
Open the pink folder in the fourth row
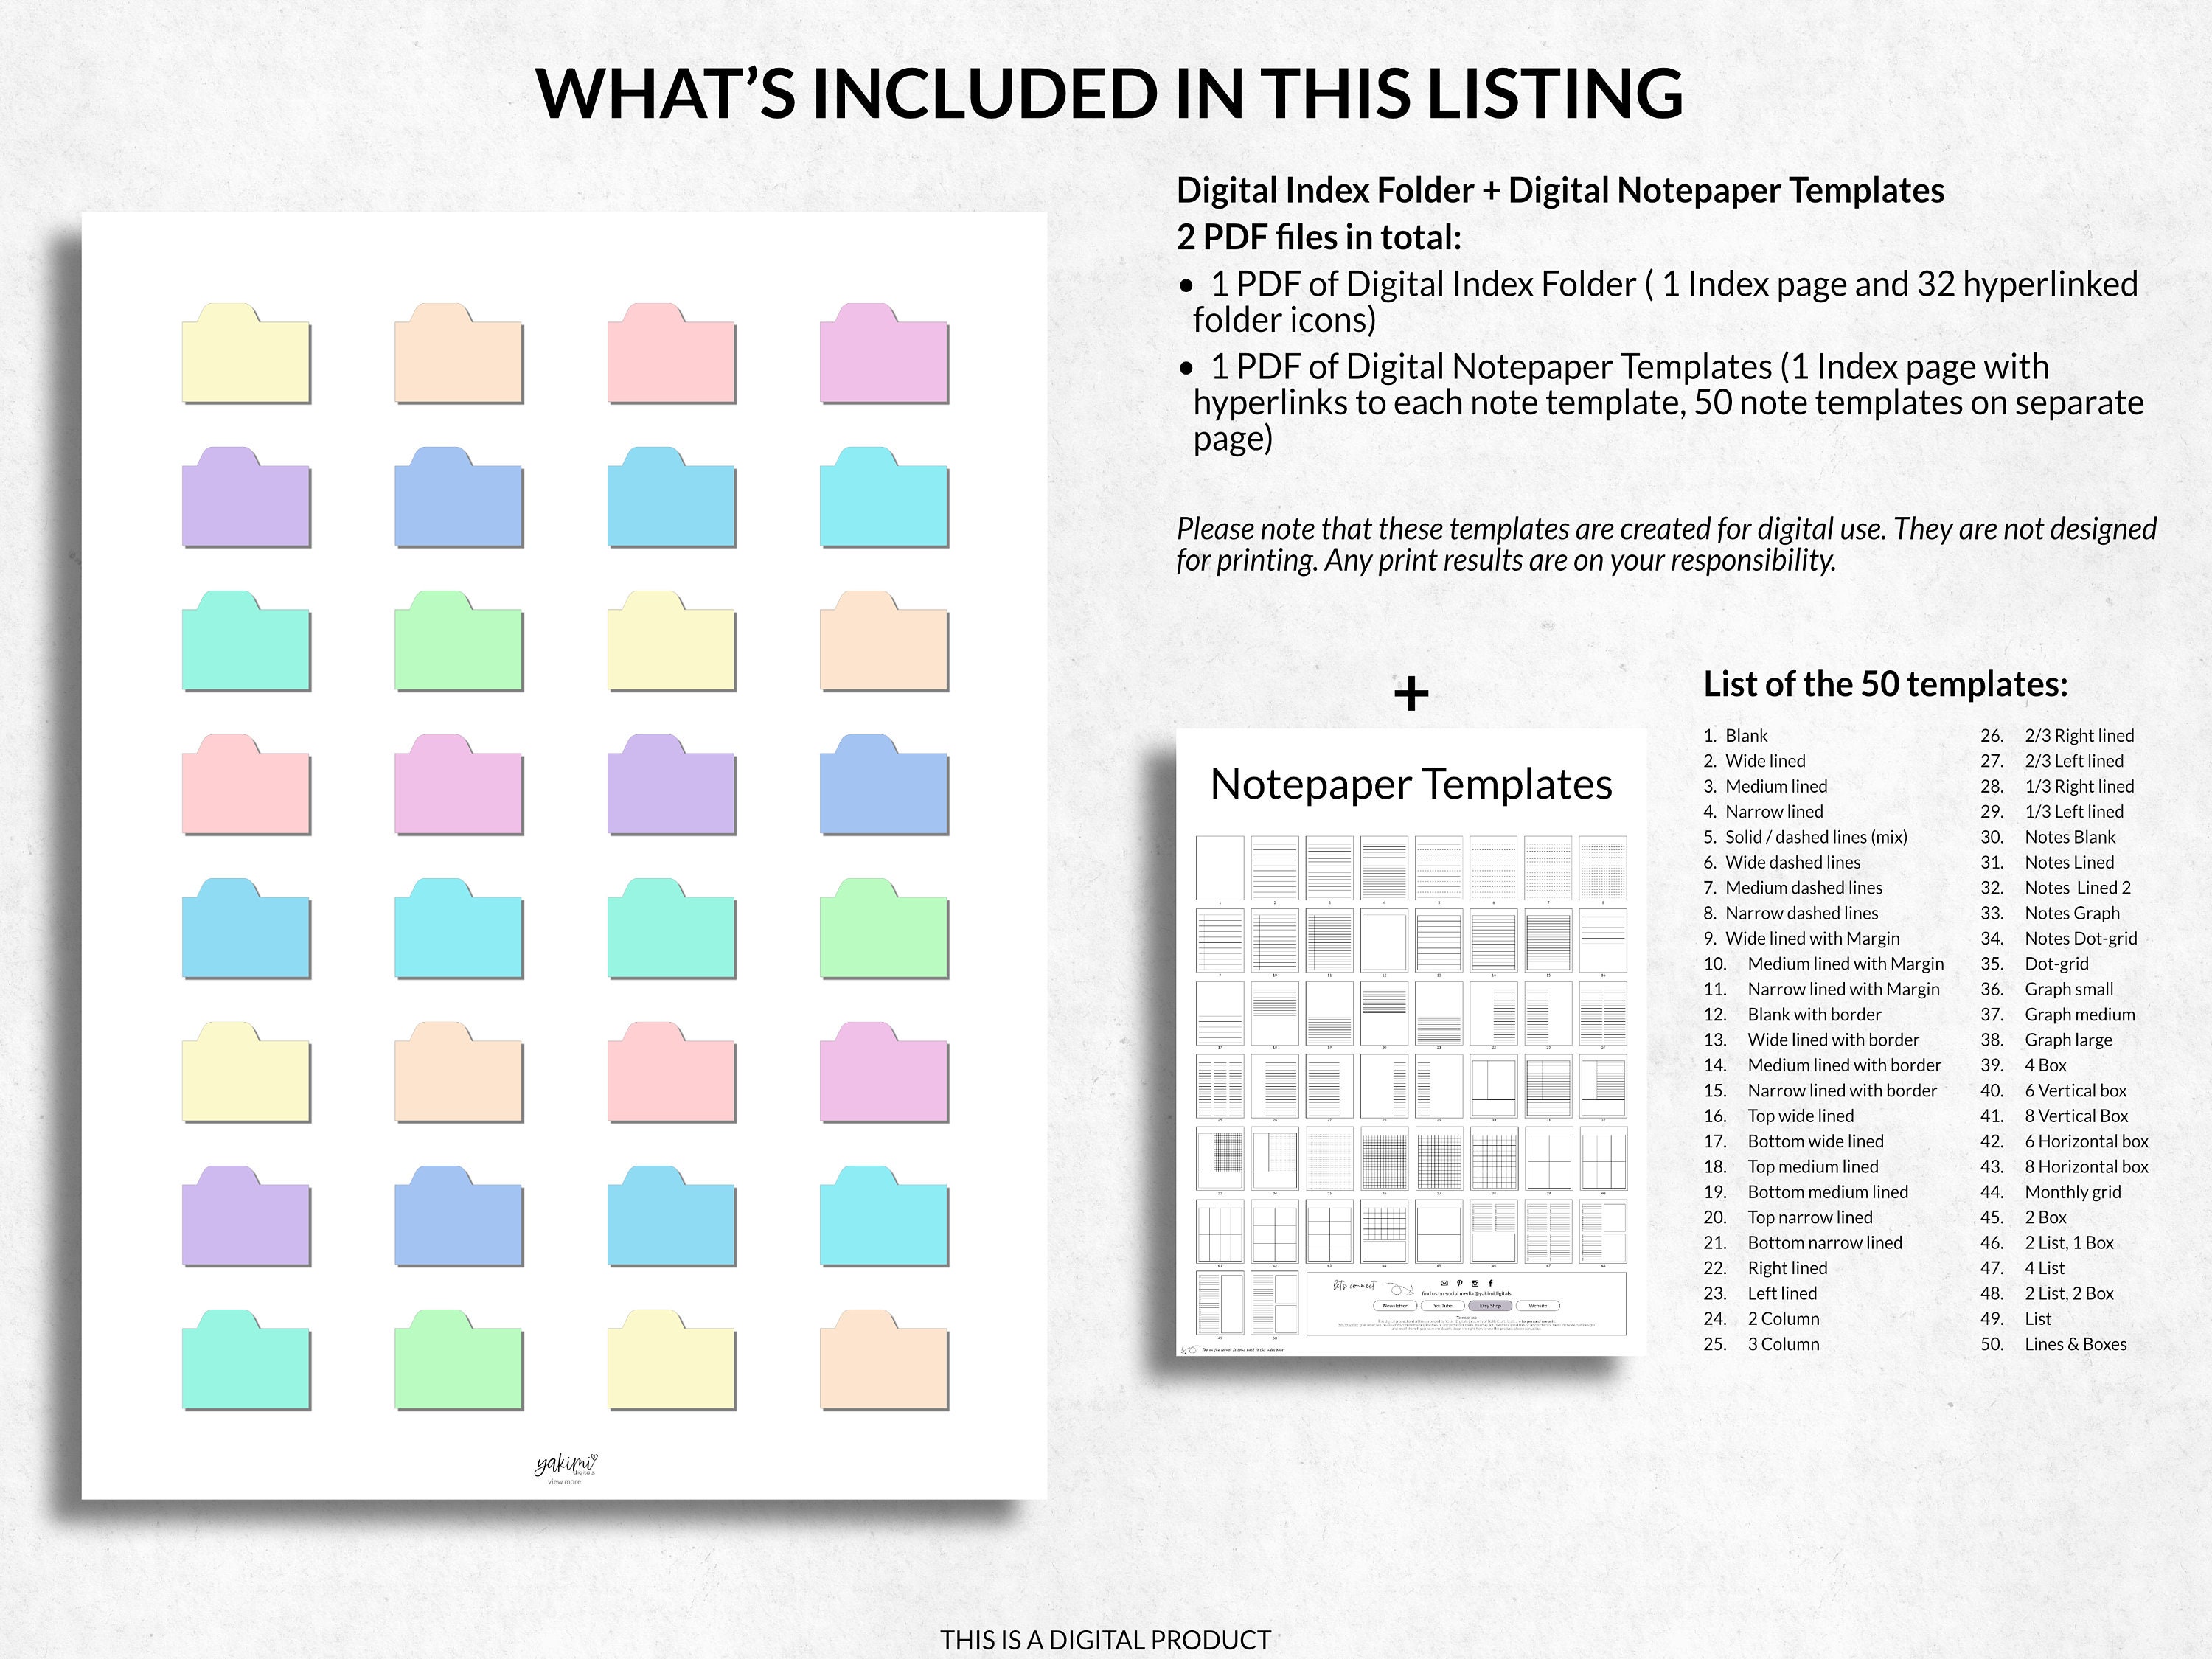point(246,785)
